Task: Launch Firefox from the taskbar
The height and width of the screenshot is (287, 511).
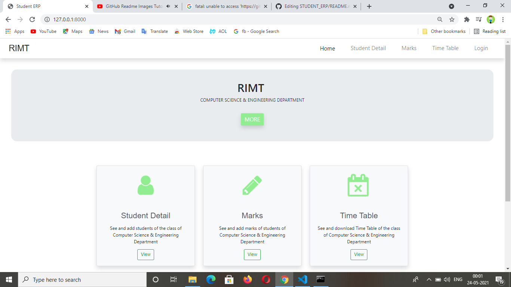Action: (x=248, y=279)
